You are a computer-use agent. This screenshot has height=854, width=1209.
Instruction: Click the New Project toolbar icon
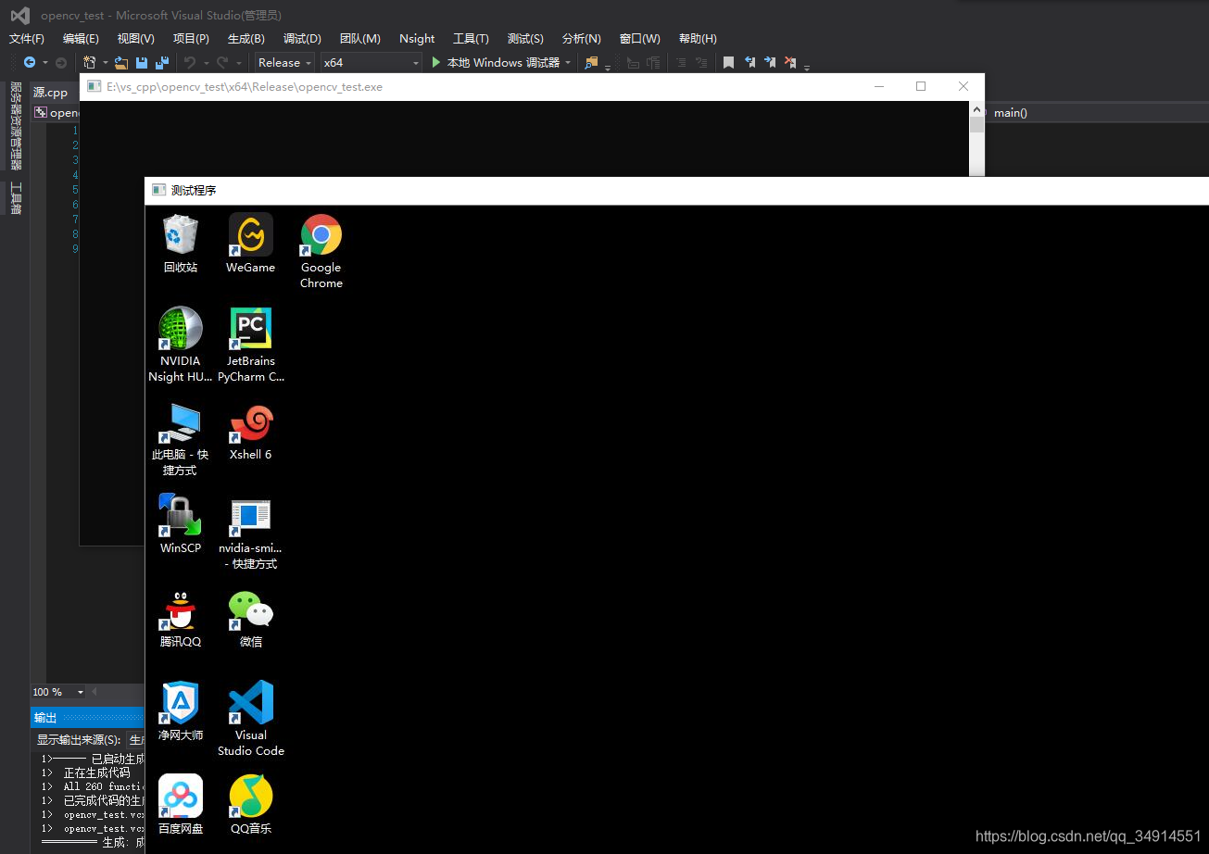(90, 63)
